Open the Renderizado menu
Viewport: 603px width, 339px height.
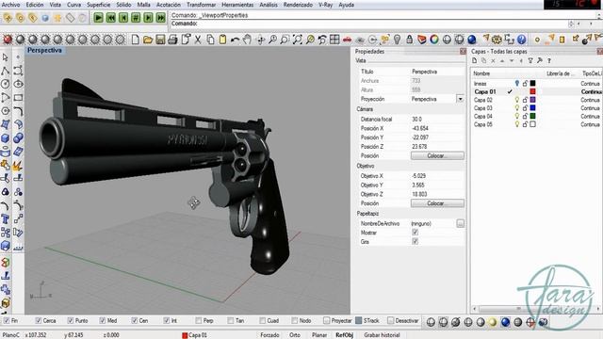[298, 5]
